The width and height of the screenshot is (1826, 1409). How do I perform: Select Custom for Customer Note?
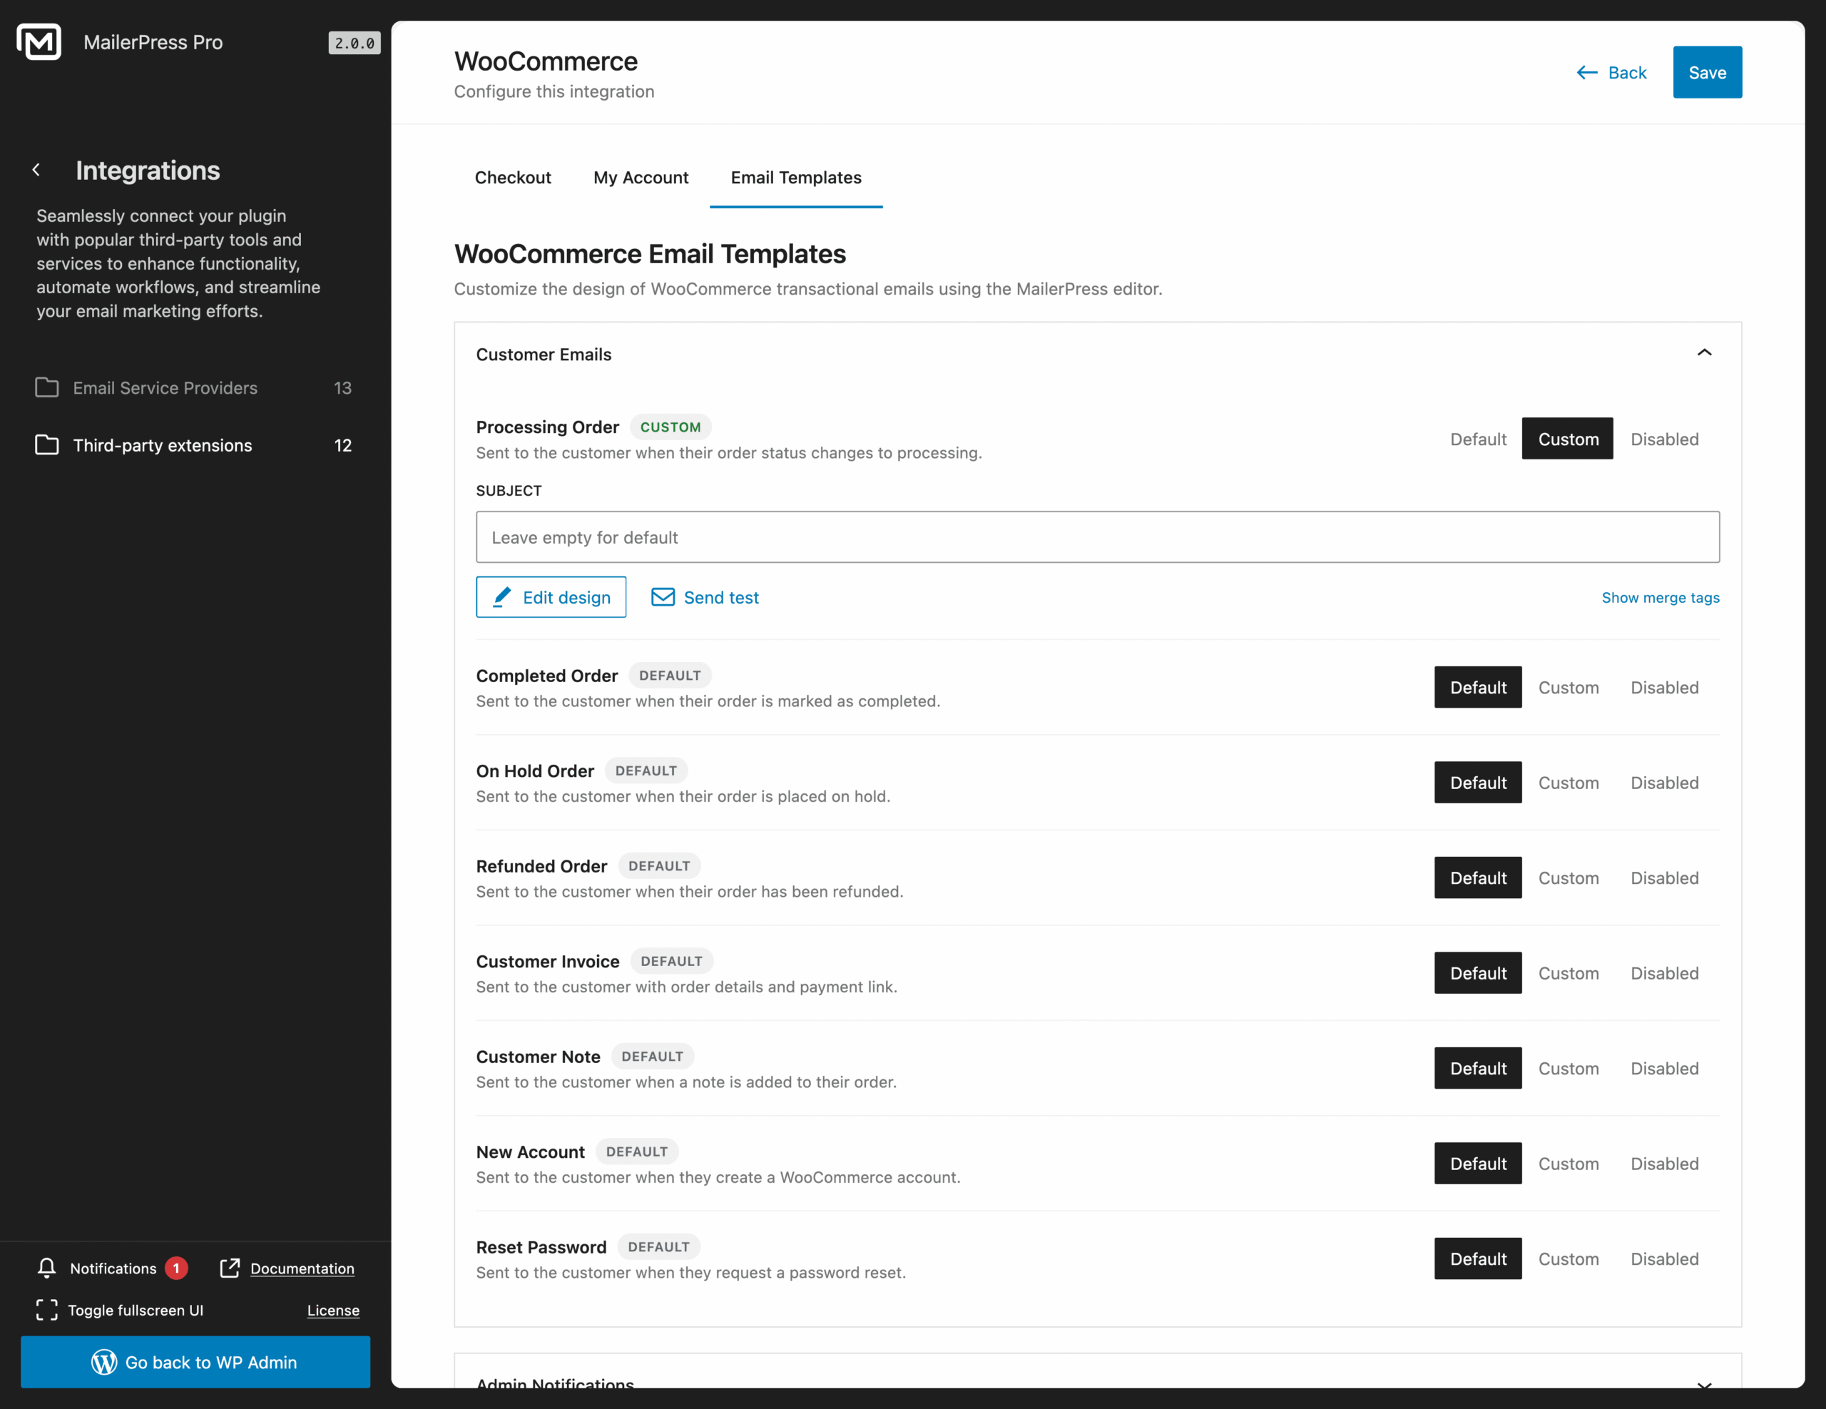[x=1569, y=1069]
